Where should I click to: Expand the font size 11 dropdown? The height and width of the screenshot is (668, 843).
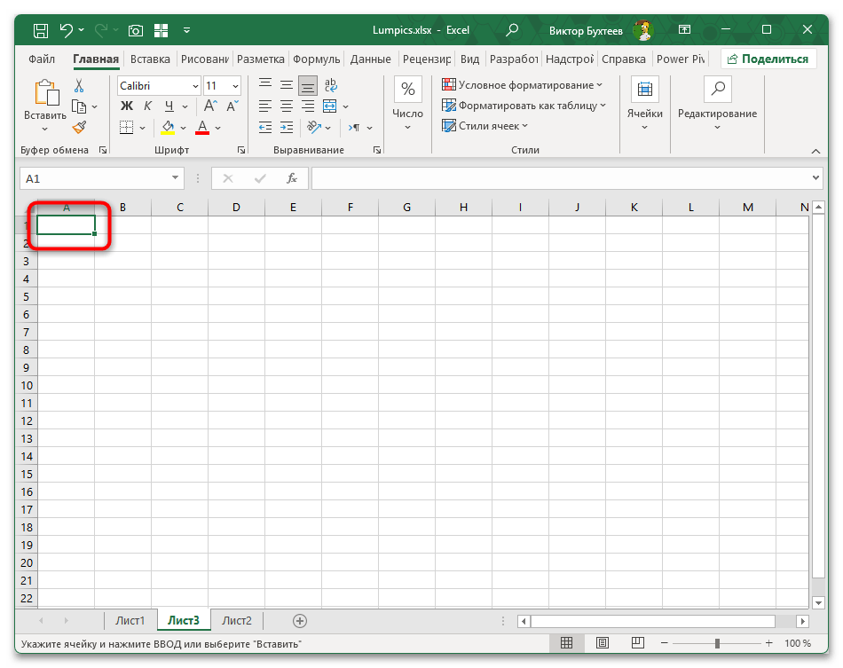(235, 86)
